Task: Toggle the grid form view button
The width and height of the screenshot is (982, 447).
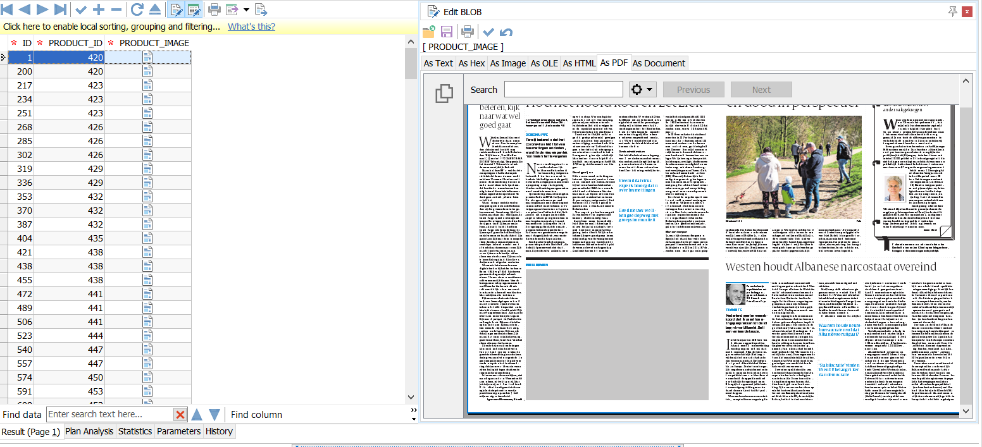Action: 194,9
